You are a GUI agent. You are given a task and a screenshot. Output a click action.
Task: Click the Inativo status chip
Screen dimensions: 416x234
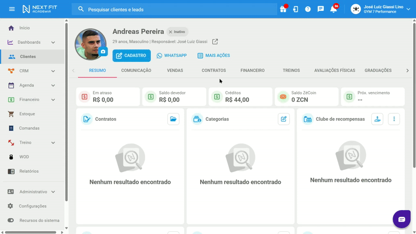pyautogui.click(x=177, y=32)
